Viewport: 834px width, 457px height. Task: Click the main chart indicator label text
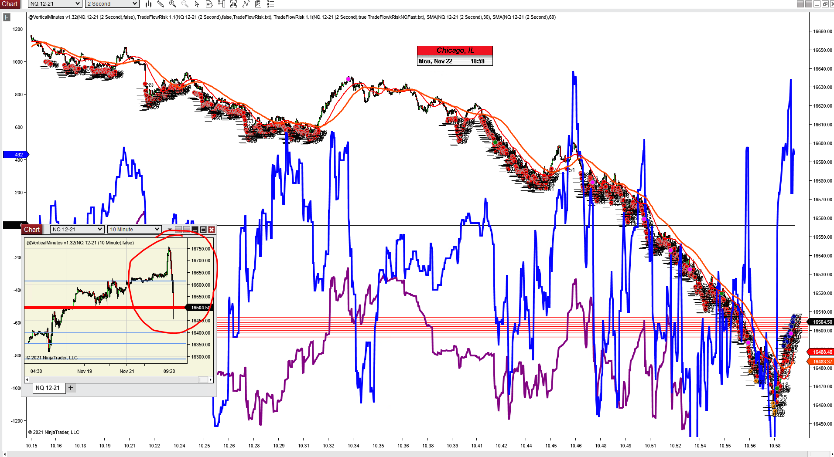(292, 17)
